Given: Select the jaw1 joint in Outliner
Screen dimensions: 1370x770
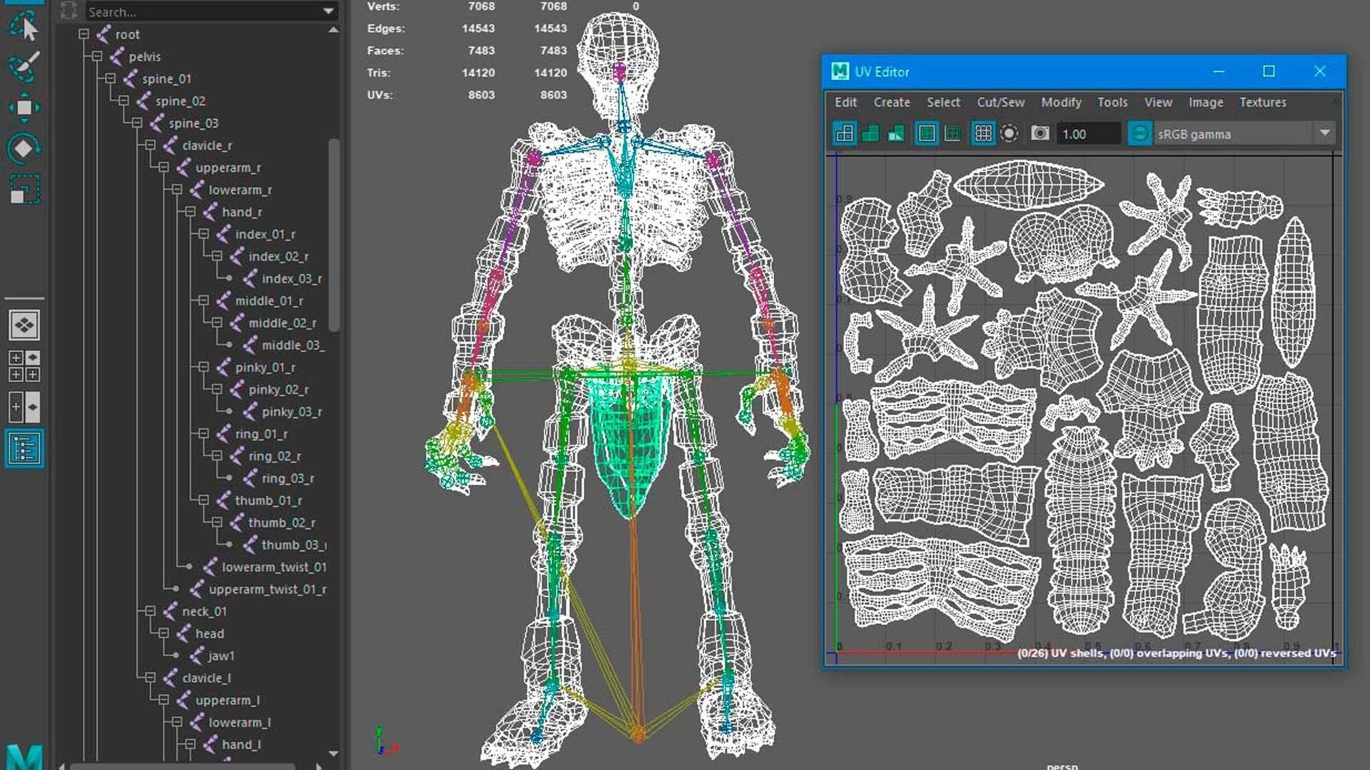Looking at the screenshot, I should tap(220, 655).
